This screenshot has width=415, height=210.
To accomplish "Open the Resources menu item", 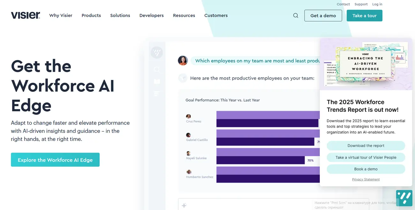I will pos(184,16).
